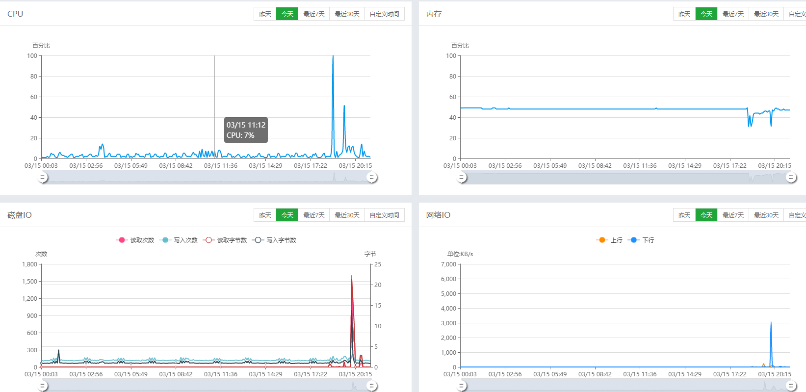The height and width of the screenshot is (392, 806).
Task: Click the 内存 chart left zoom handle
Action: click(462, 178)
